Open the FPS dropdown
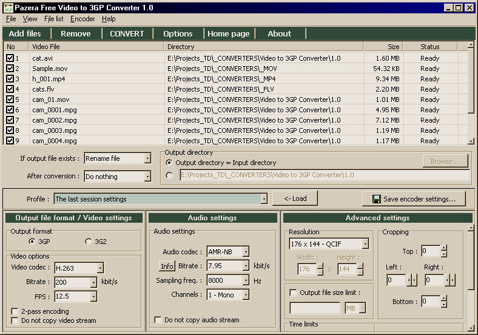 pos(93,296)
